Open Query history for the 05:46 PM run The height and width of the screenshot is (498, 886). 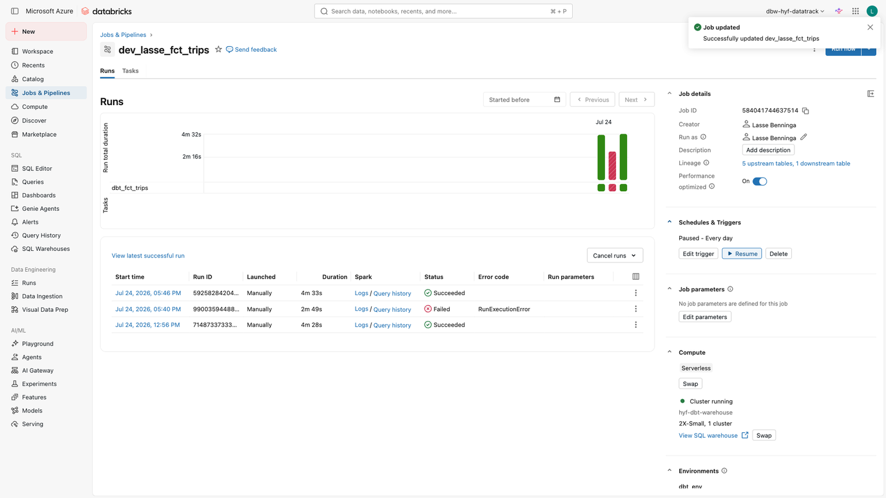coord(392,293)
